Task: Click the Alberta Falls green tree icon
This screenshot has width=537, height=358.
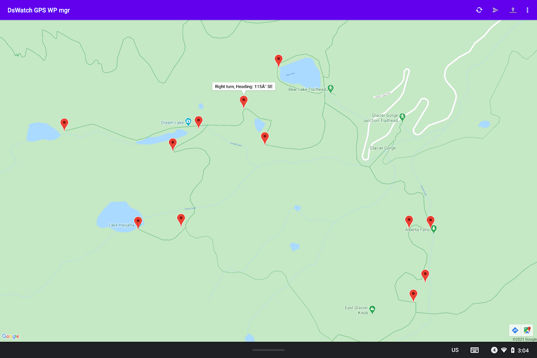Action: click(x=434, y=229)
